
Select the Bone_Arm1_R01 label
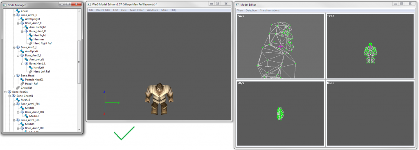point(30,104)
